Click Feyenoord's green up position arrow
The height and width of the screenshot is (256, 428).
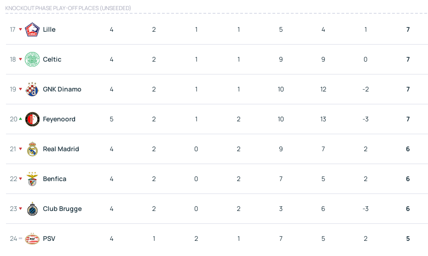click(20, 119)
